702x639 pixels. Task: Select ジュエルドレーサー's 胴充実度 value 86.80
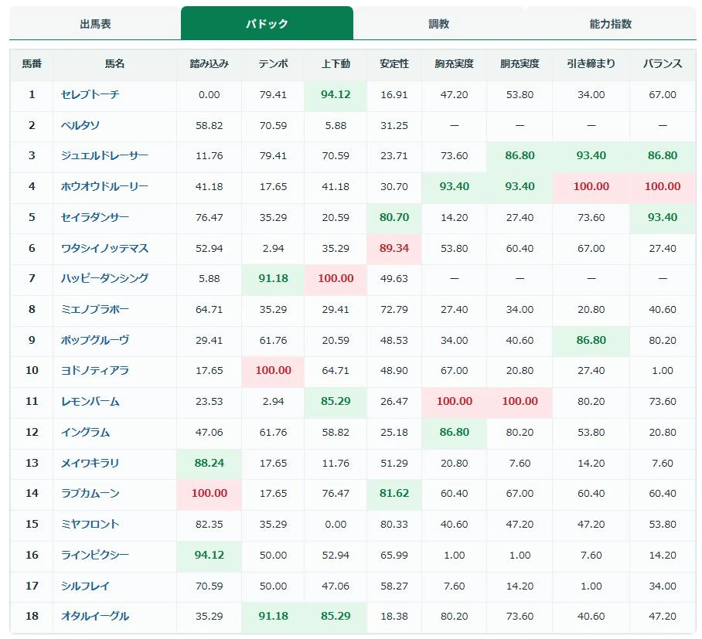click(x=520, y=156)
